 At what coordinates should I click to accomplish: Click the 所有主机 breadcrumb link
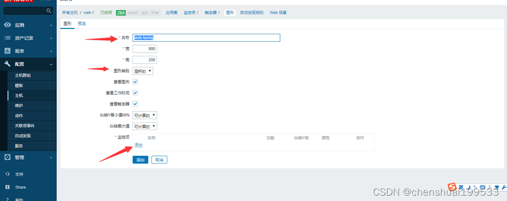(70, 13)
